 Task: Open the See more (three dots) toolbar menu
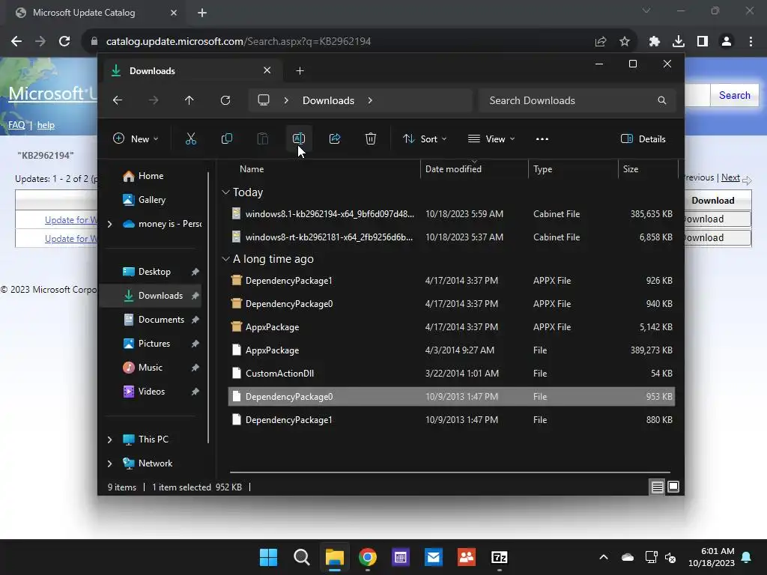point(542,139)
